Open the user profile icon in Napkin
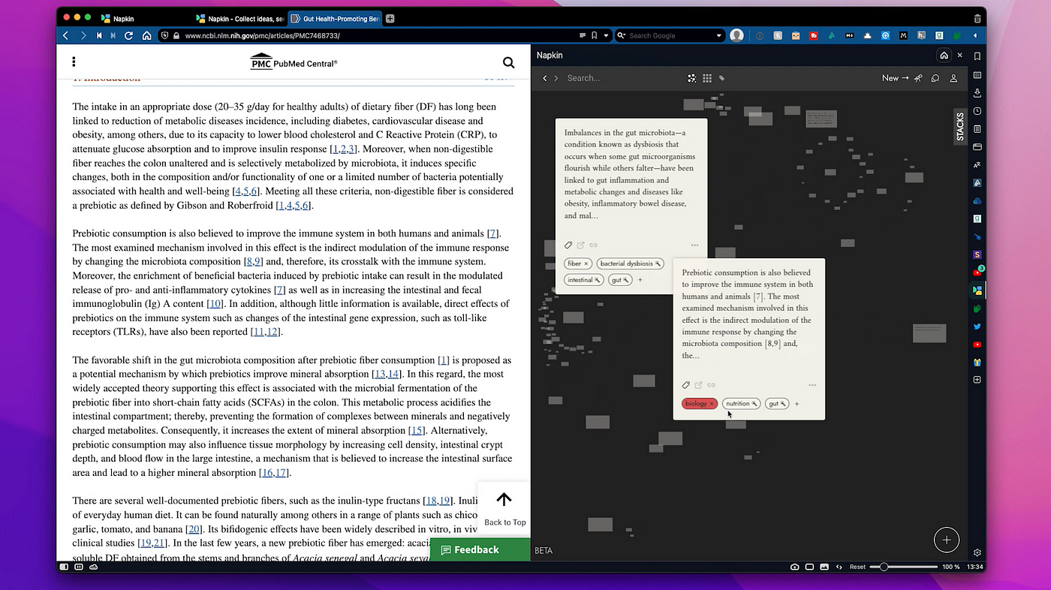The width and height of the screenshot is (1051, 590). point(953,78)
